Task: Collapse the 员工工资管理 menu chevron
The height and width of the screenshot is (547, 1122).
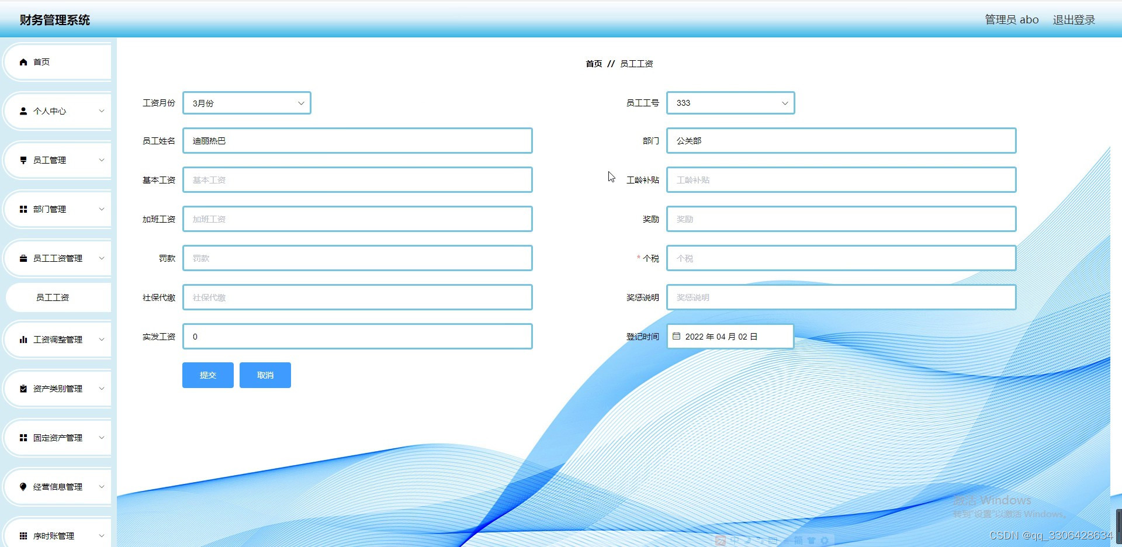Action: coord(102,258)
